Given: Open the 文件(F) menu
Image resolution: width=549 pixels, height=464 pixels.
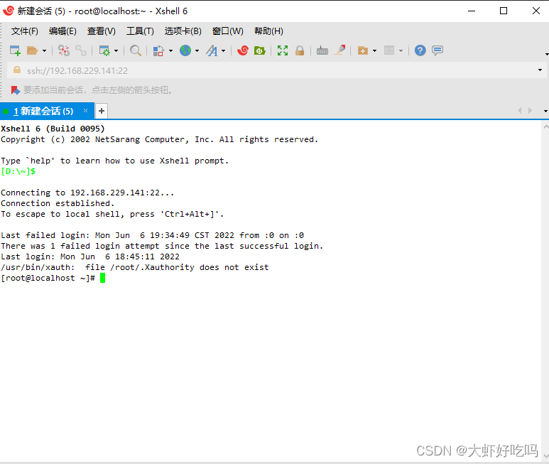Looking at the screenshot, I should click(x=25, y=31).
